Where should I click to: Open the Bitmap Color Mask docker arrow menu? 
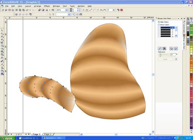tap(178, 18)
